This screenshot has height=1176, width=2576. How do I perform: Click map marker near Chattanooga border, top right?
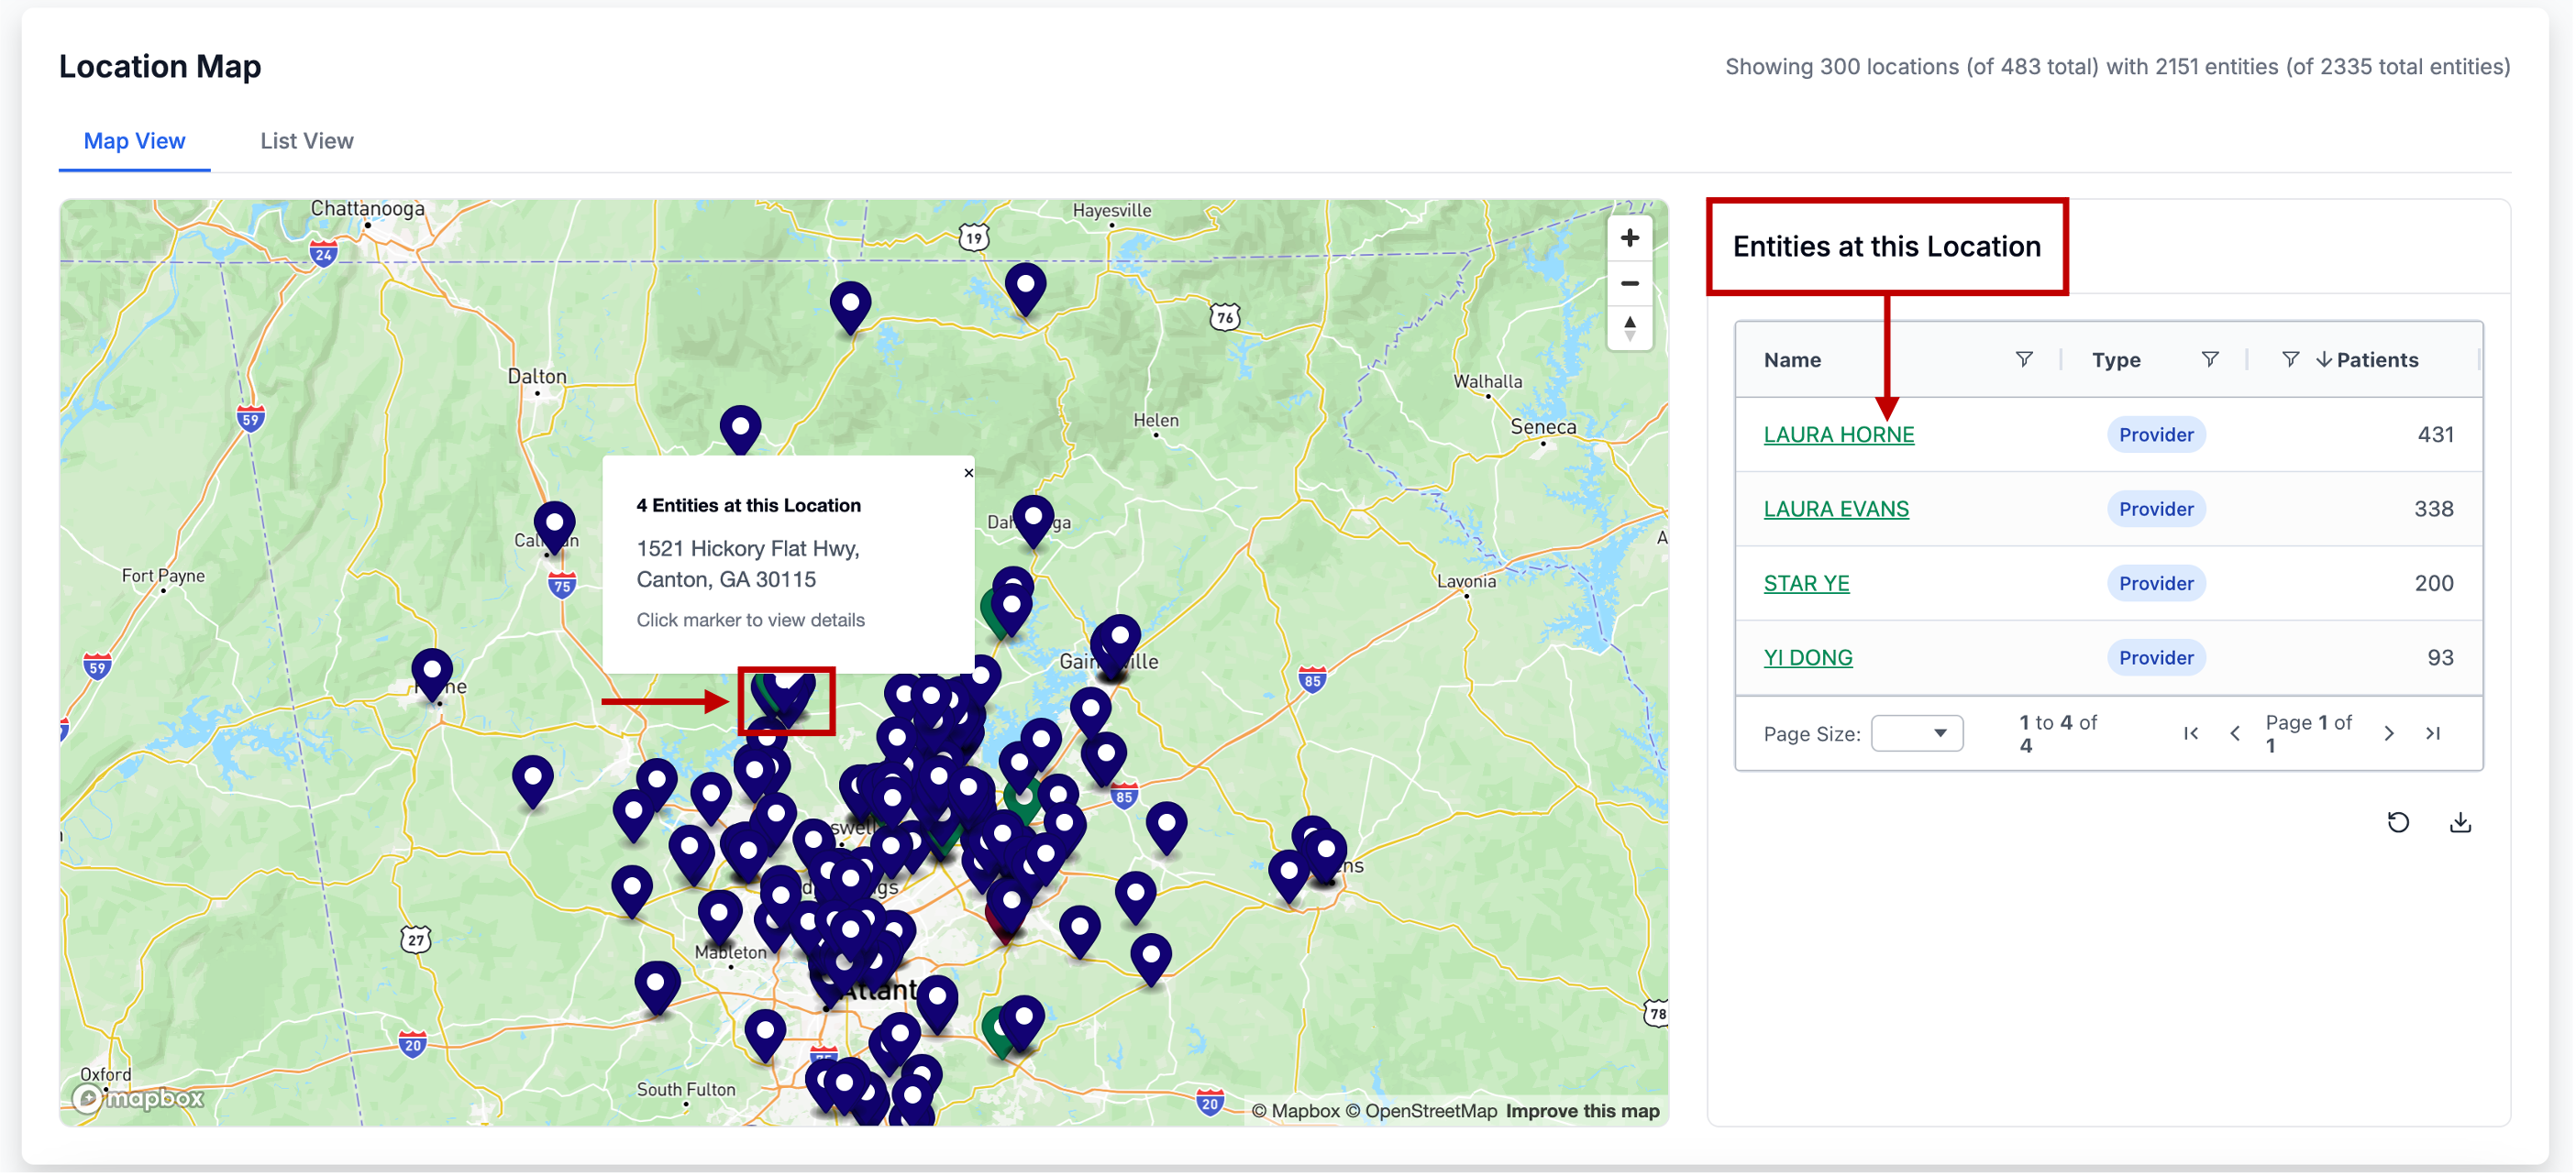tap(1025, 286)
